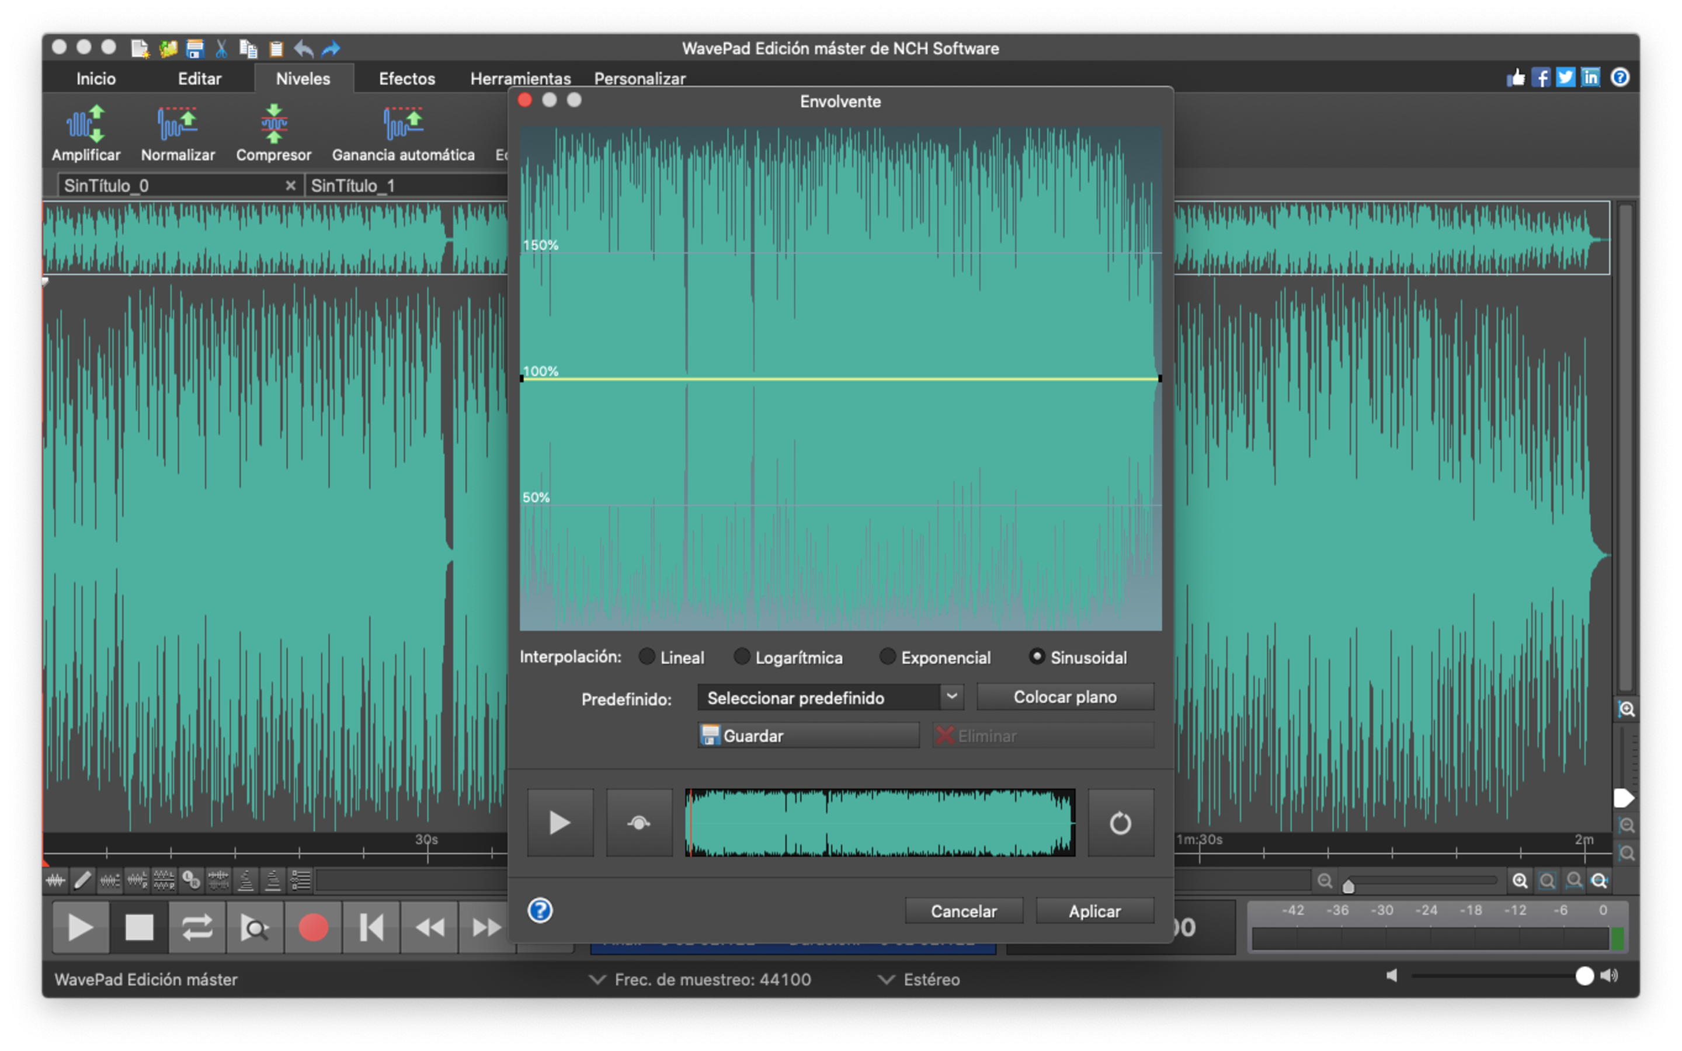Click the redo arrow icon
Viewport: 1682px width, 1051px height.
click(331, 48)
